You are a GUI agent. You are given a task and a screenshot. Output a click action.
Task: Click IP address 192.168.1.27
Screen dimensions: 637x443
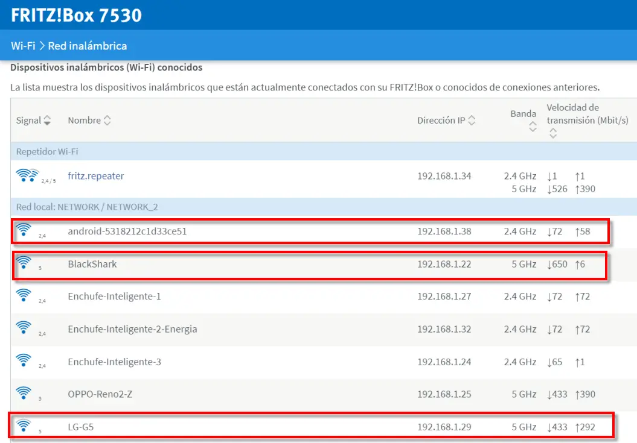pos(444,297)
